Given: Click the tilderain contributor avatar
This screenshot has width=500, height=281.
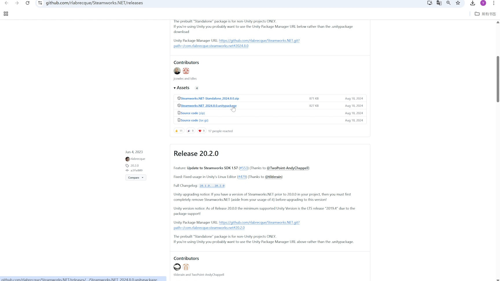Looking at the screenshot, I should [177, 267].
